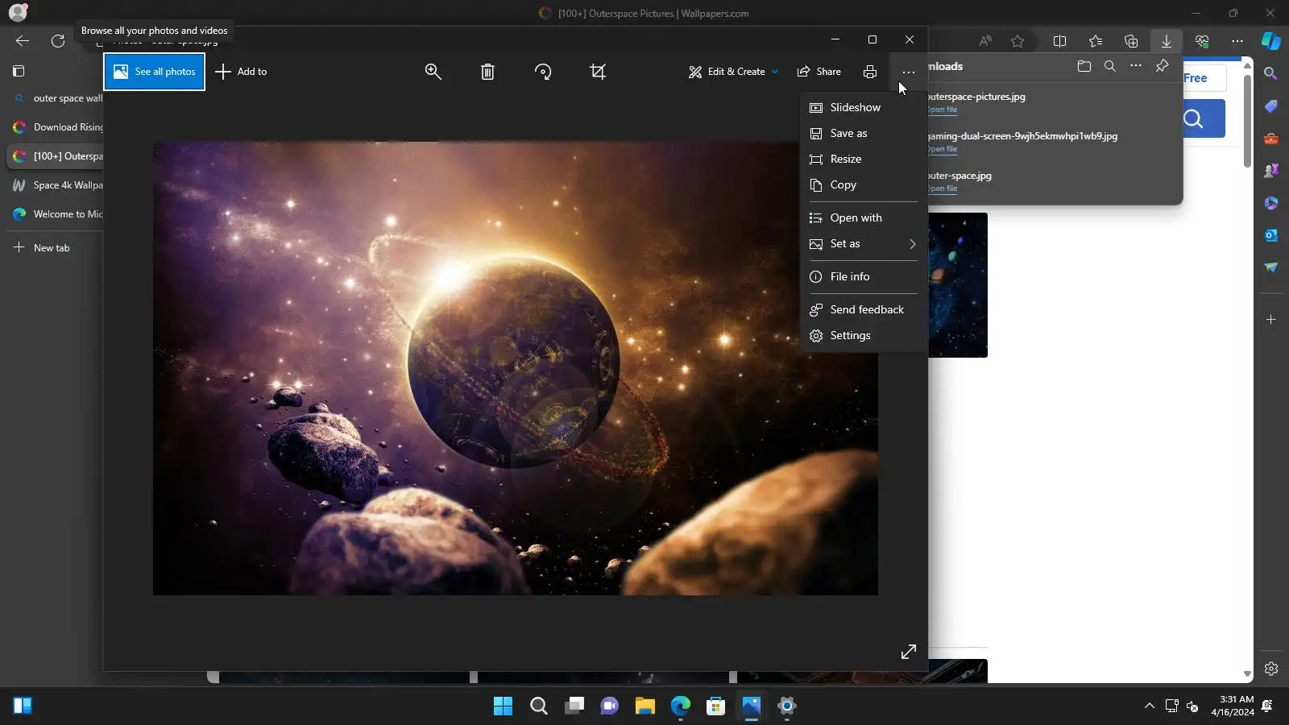Refresh the Edge page
The width and height of the screenshot is (1289, 725).
[58, 41]
